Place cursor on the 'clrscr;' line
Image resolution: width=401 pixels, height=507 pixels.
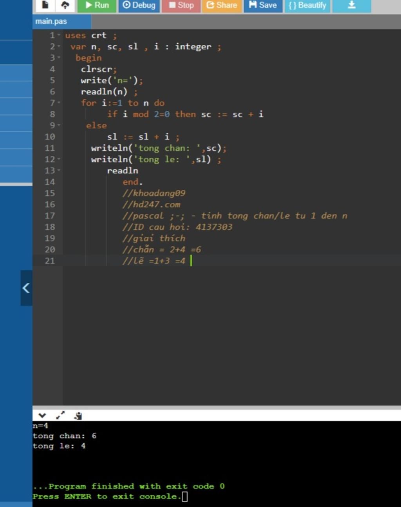coord(99,69)
